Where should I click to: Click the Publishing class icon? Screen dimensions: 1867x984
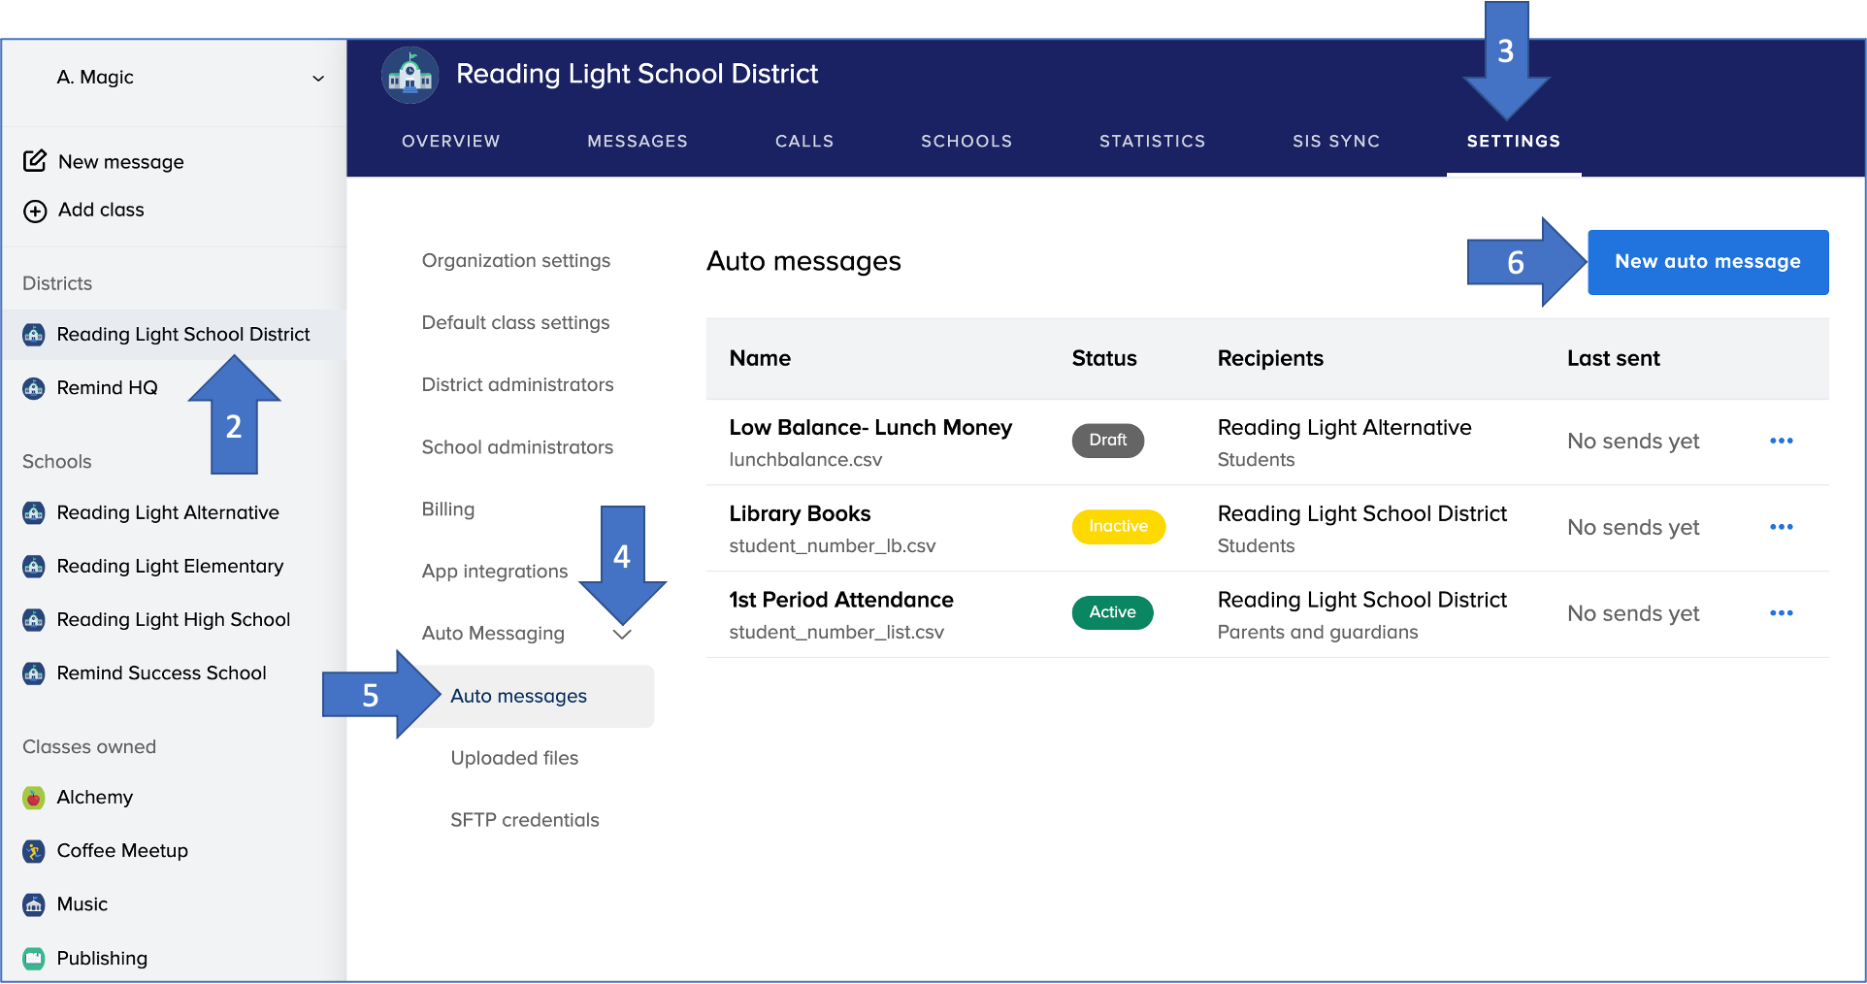pyautogui.click(x=34, y=959)
